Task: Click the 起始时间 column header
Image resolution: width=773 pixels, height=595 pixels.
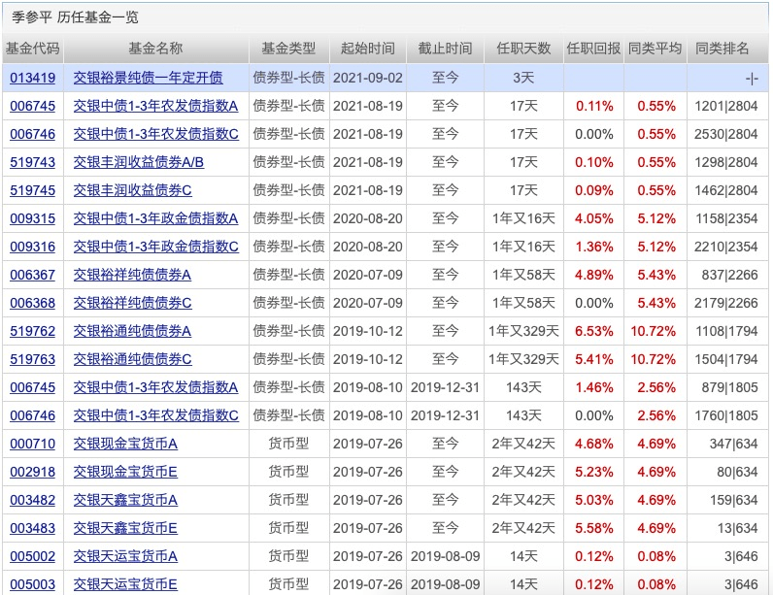Action: 368,49
